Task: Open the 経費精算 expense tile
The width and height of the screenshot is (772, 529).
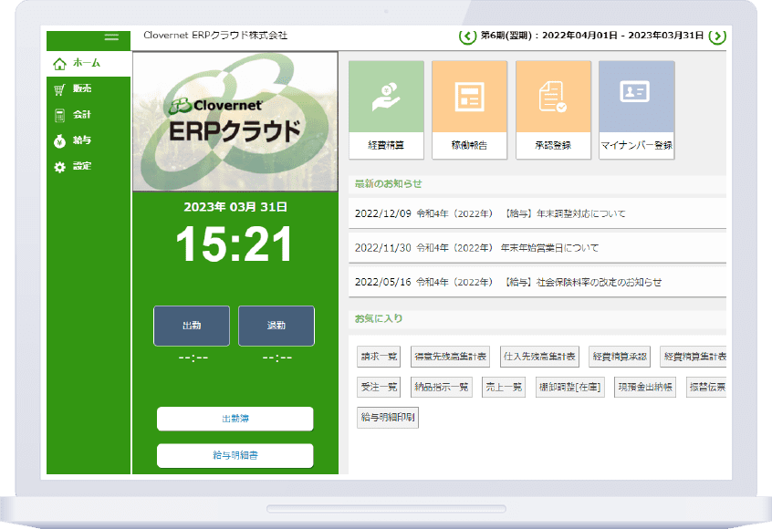Action: [x=386, y=110]
